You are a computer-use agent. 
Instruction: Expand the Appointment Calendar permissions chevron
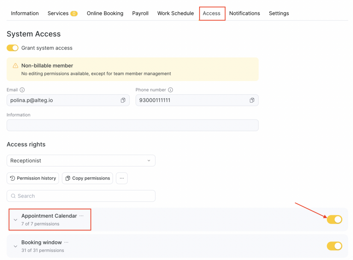[15, 220]
